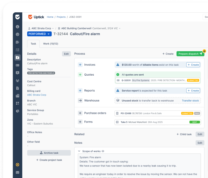The height and width of the screenshot is (178, 208).
Task: Open the pie chart reports icon in sidebar
Action: click(17, 111)
